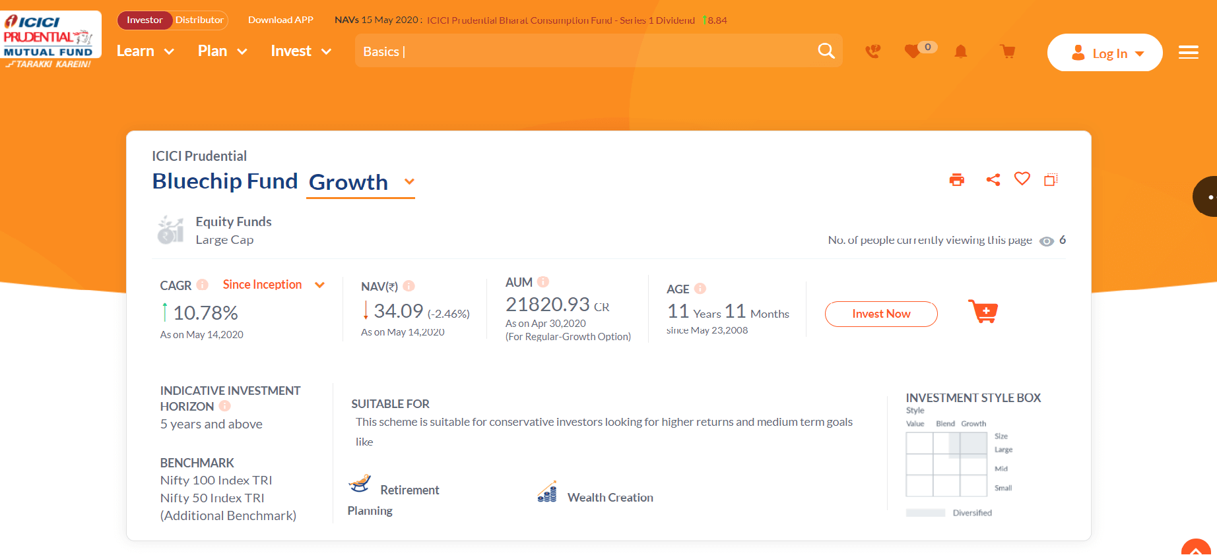Click the Download APP link
The width and height of the screenshot is (1217, 557).
point(280,20)
